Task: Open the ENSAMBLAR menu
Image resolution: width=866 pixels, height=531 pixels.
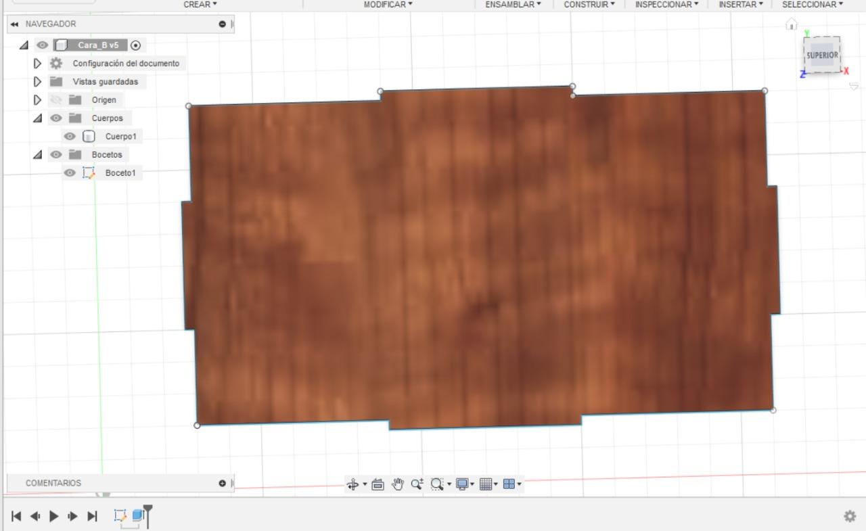Action: click(x=513, y=4)
